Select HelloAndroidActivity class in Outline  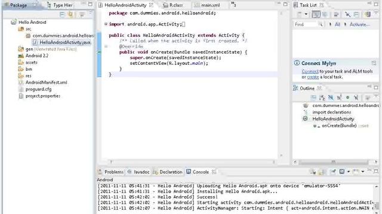click(333, 119)
